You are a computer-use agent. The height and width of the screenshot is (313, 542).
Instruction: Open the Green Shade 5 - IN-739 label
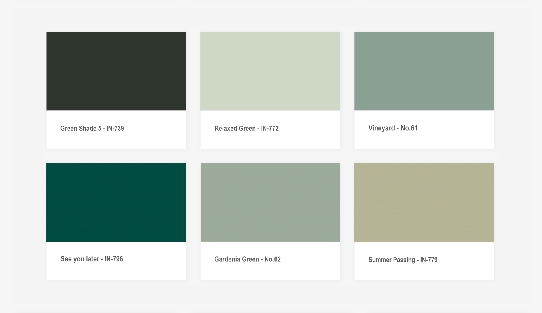[92, 128]
